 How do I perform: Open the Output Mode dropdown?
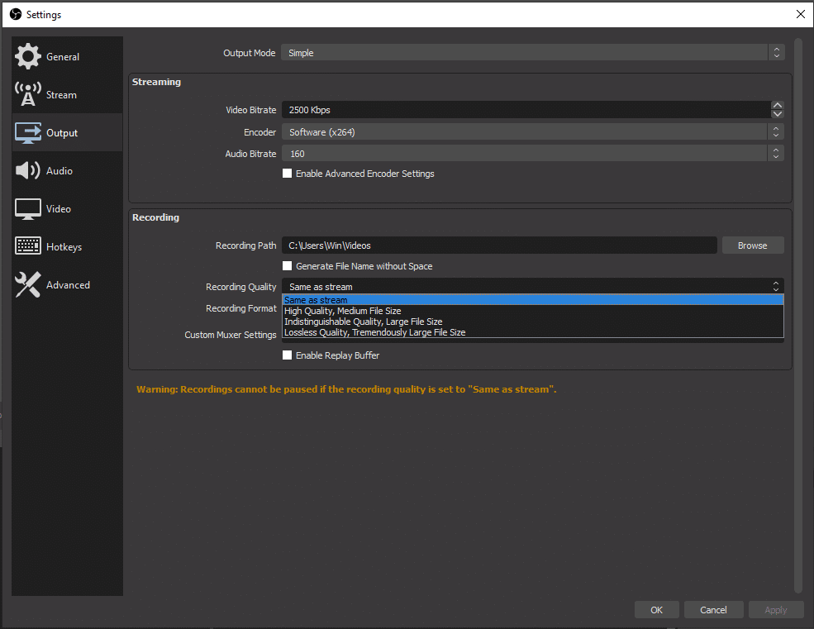533,52
